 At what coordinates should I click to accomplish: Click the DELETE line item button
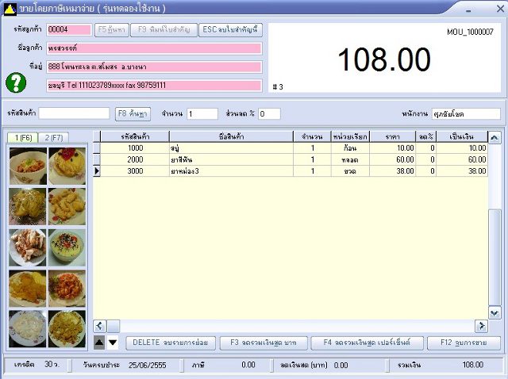pyautogui.click(x=171, y=343)
